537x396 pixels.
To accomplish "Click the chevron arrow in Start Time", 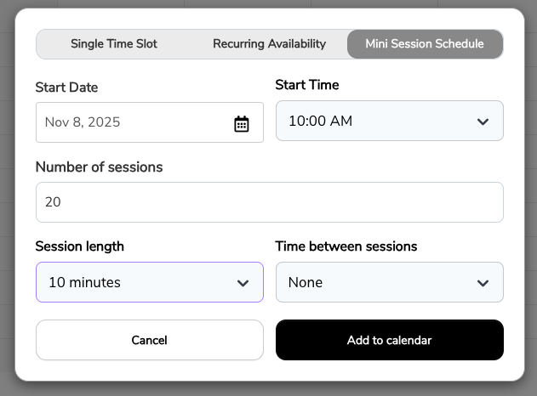I will 483,122.
